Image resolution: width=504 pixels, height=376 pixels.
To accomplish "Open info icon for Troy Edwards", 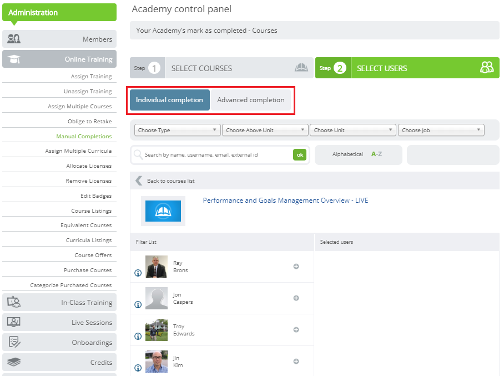I will point(138,337).
